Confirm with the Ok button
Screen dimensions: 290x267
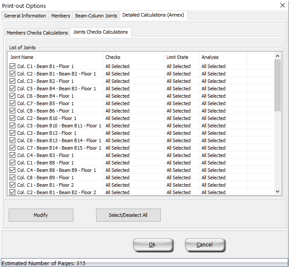[x=152, y=245]
